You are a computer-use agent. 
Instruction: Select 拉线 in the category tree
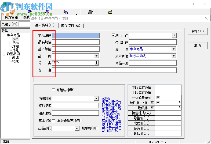[x=16, y=62]
